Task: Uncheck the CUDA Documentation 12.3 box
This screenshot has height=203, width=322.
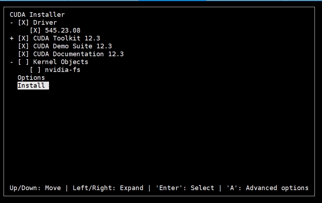Action: [23, 54]
